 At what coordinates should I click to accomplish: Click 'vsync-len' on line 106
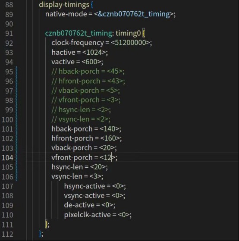[67, 177]
